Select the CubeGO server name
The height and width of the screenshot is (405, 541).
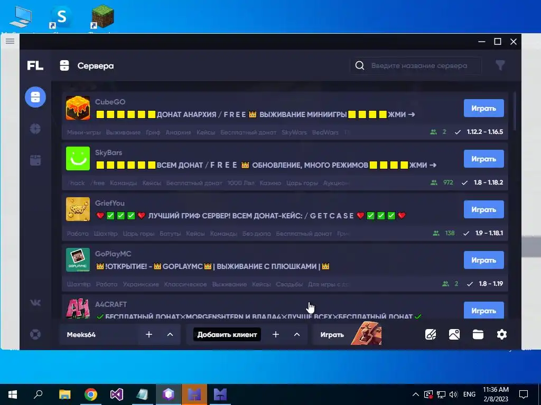tap(110, 102)
